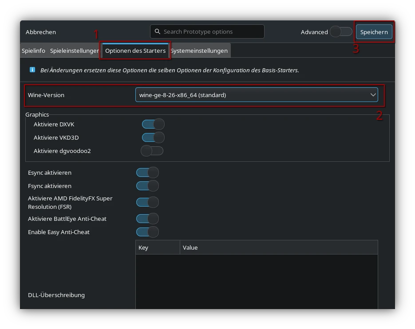Click the Search Prototype options field
The image size is (415, 329).
pyautogui.click(x=211, y=32)
